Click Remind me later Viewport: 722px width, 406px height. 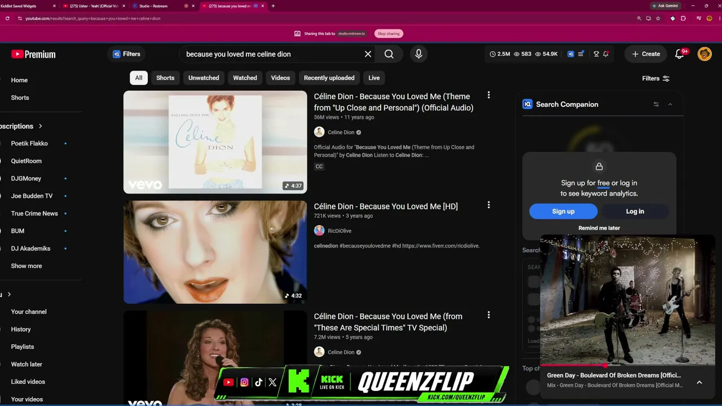coord(599,228)
